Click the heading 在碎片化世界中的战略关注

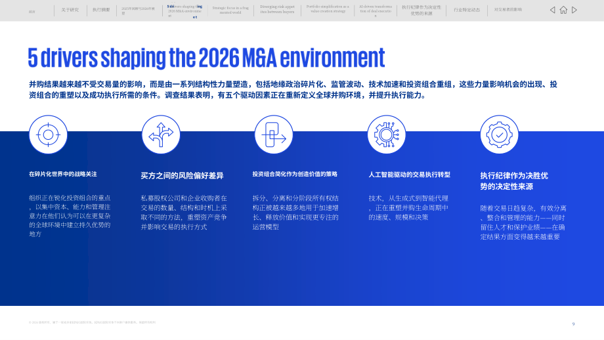point(63,174)
